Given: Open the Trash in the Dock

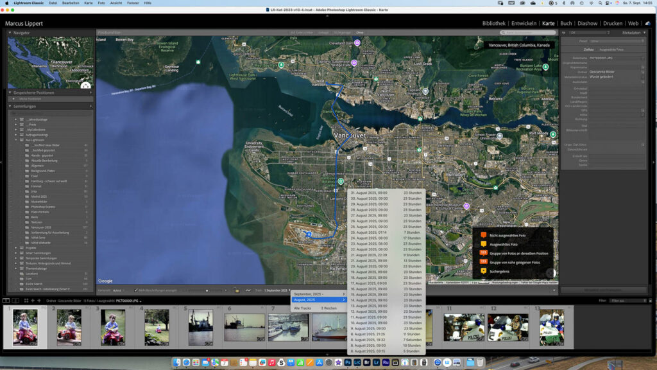Looking at the screenshot, I should click(x=480, y=362).
